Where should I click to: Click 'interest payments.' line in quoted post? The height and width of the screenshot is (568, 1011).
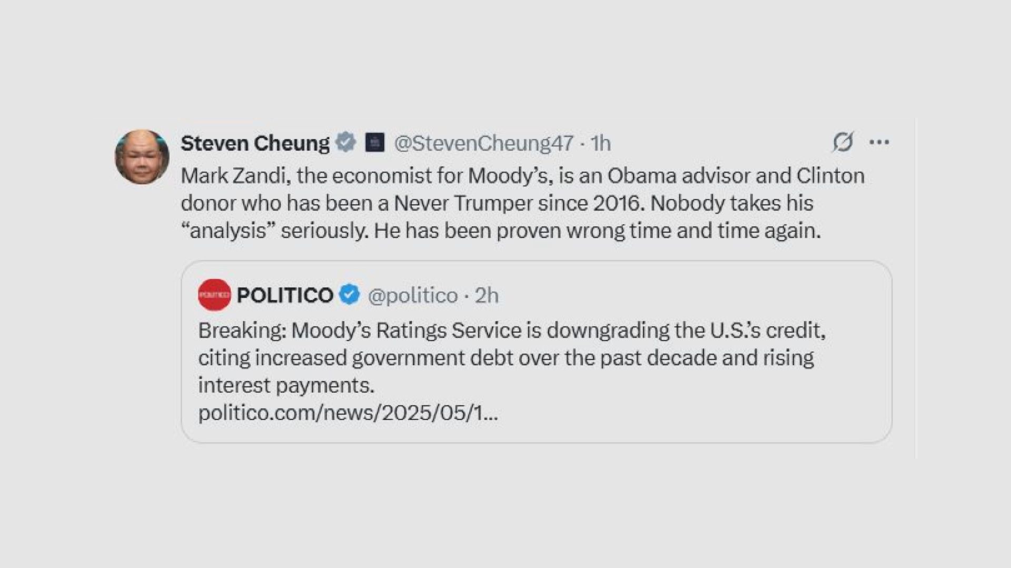click(286, 386)
